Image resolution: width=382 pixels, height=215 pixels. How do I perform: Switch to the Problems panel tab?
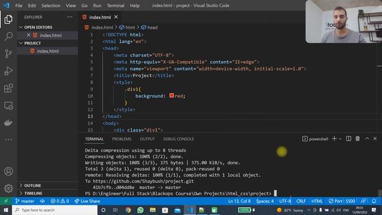click(x=122, y=139)
